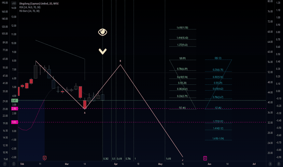Click the eye icon above the chart

pos(103,32)
